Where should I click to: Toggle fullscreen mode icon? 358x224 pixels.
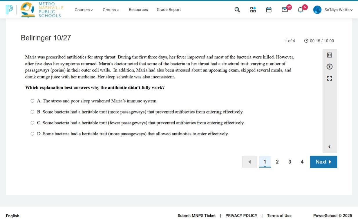point(329,78)
